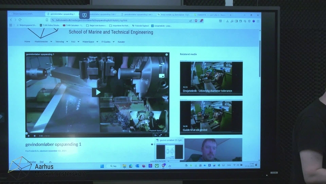Switch to the gevindomløber opspænding 1 tab
The height and width of the screenshot is (184, 326).
62,14
